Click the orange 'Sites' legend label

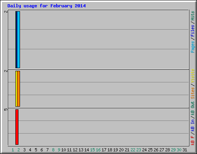coord(192,93)
